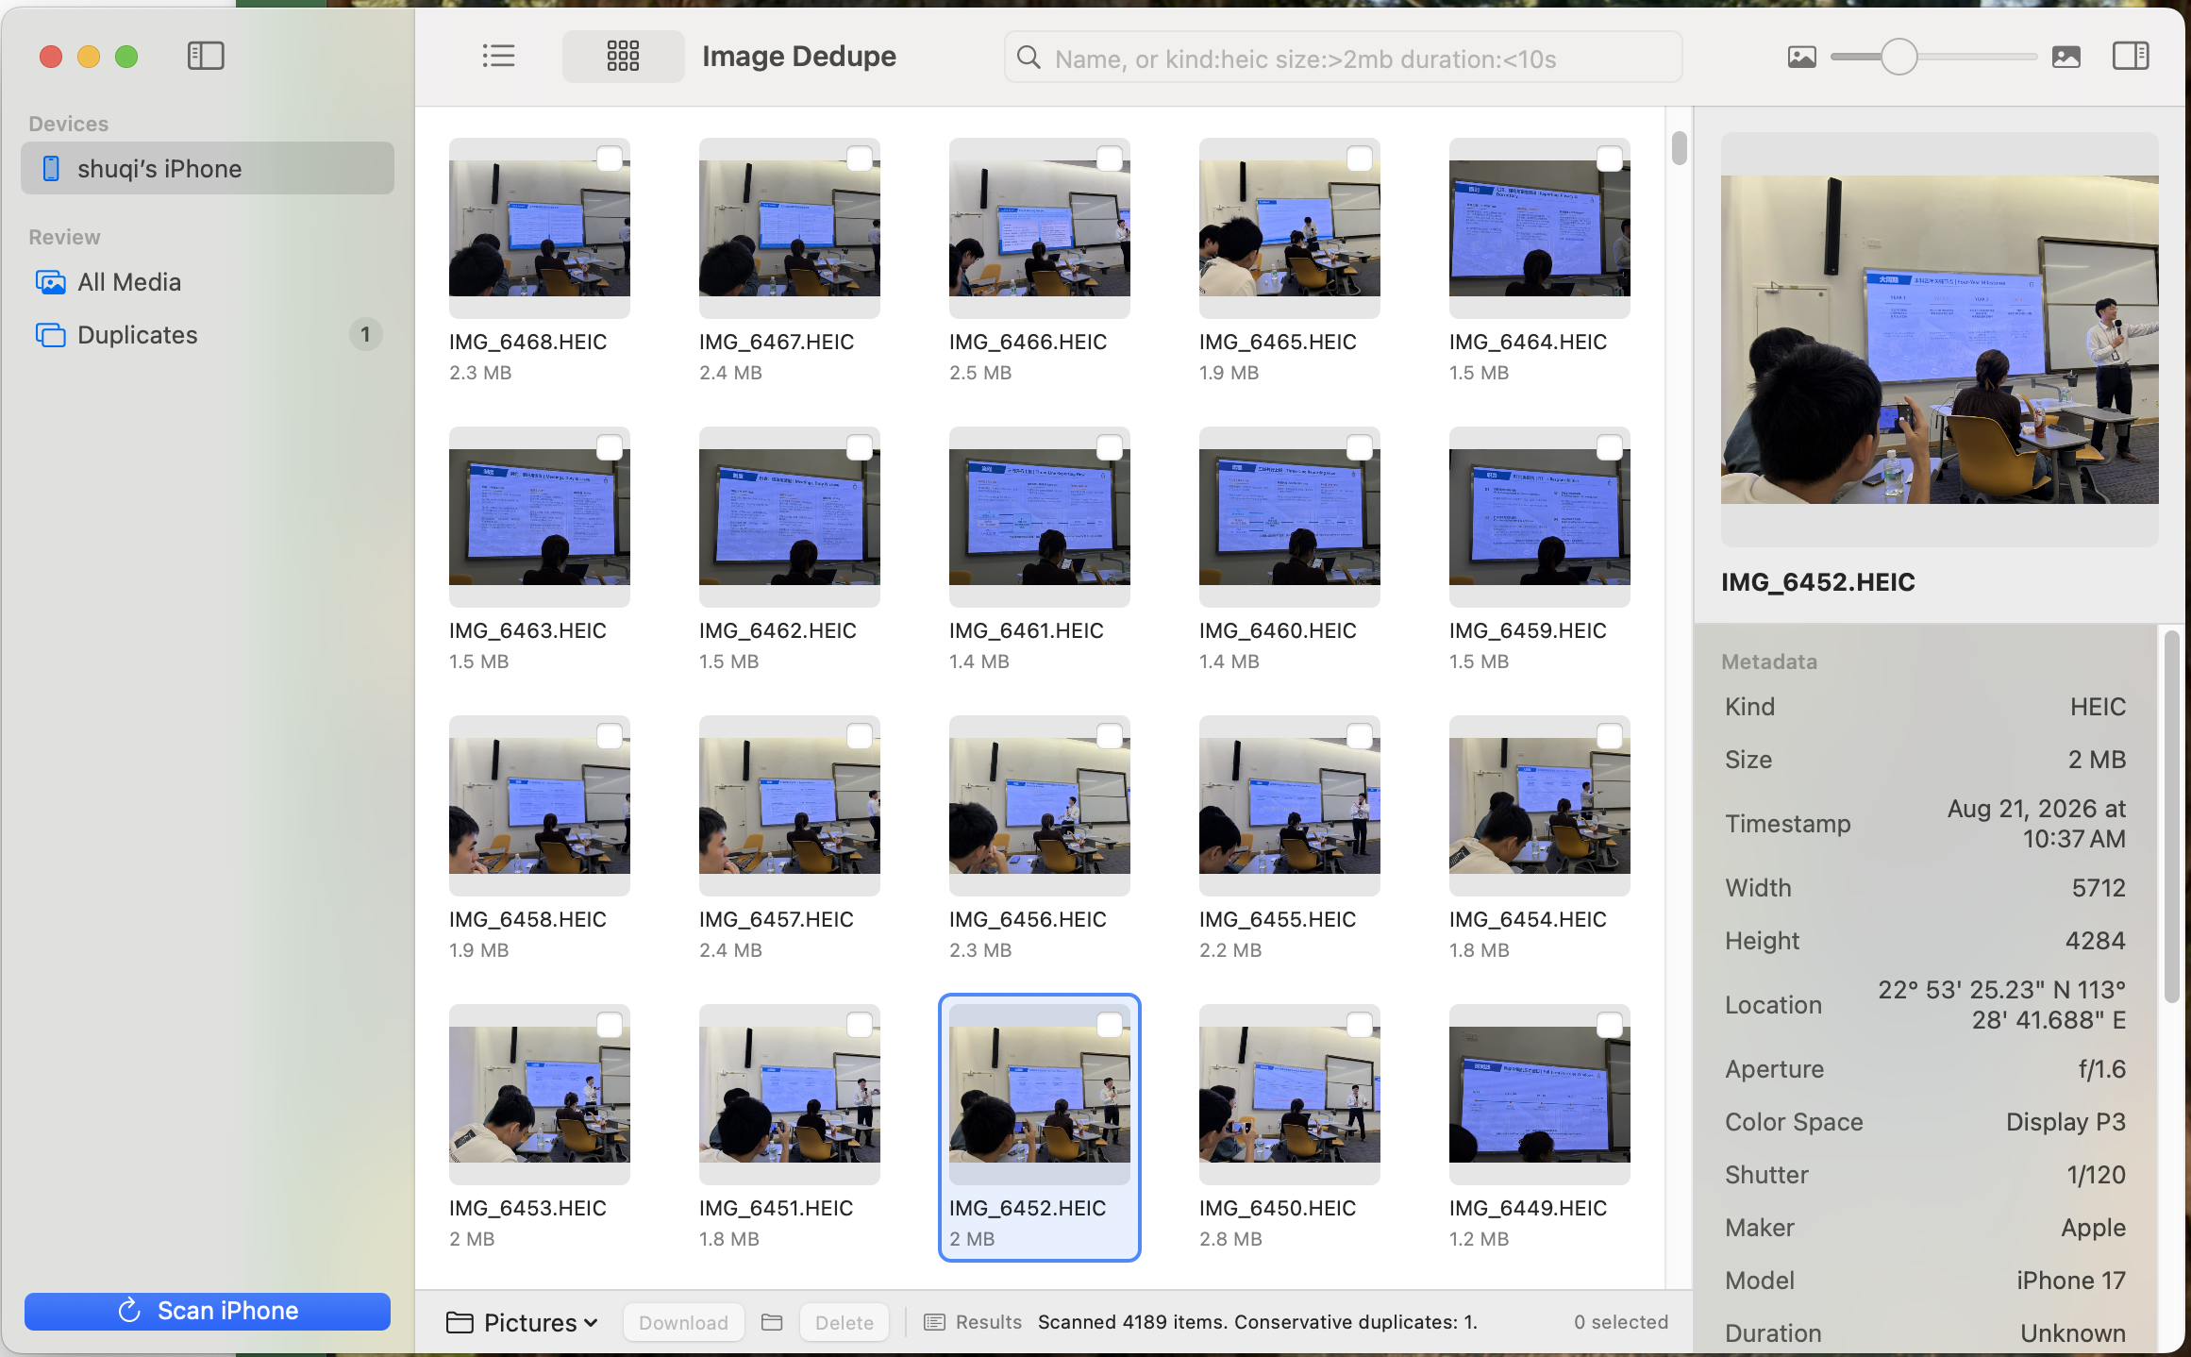Select the IMG_6455.HEIC thumbnail

coord(1290,806)
